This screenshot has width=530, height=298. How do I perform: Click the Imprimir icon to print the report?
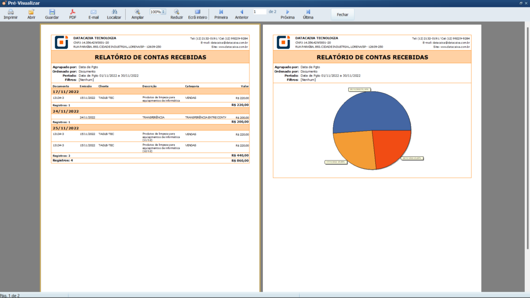[x=10, y=12]
